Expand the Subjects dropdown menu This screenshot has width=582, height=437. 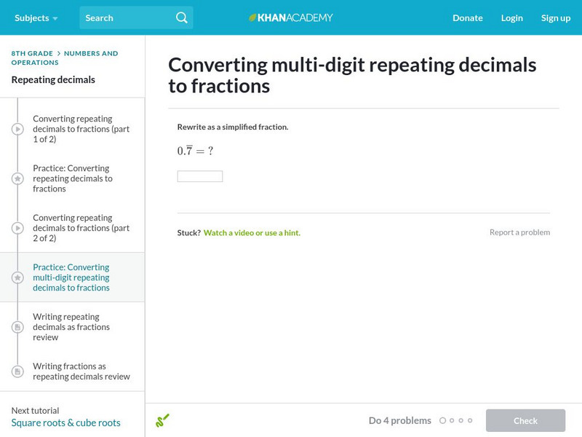36,17
